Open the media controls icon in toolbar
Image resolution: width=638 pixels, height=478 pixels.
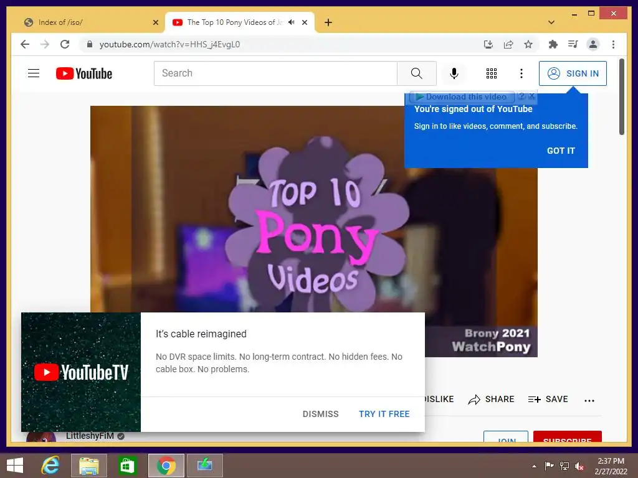point(573,44)
